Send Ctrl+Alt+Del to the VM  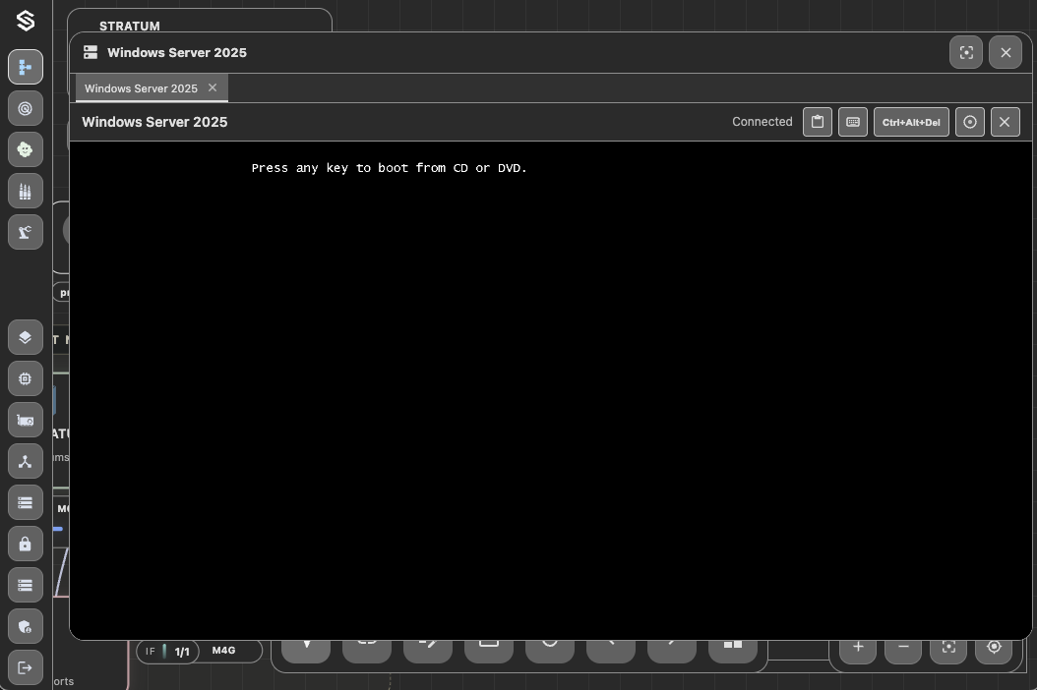[x=911, y=122]
